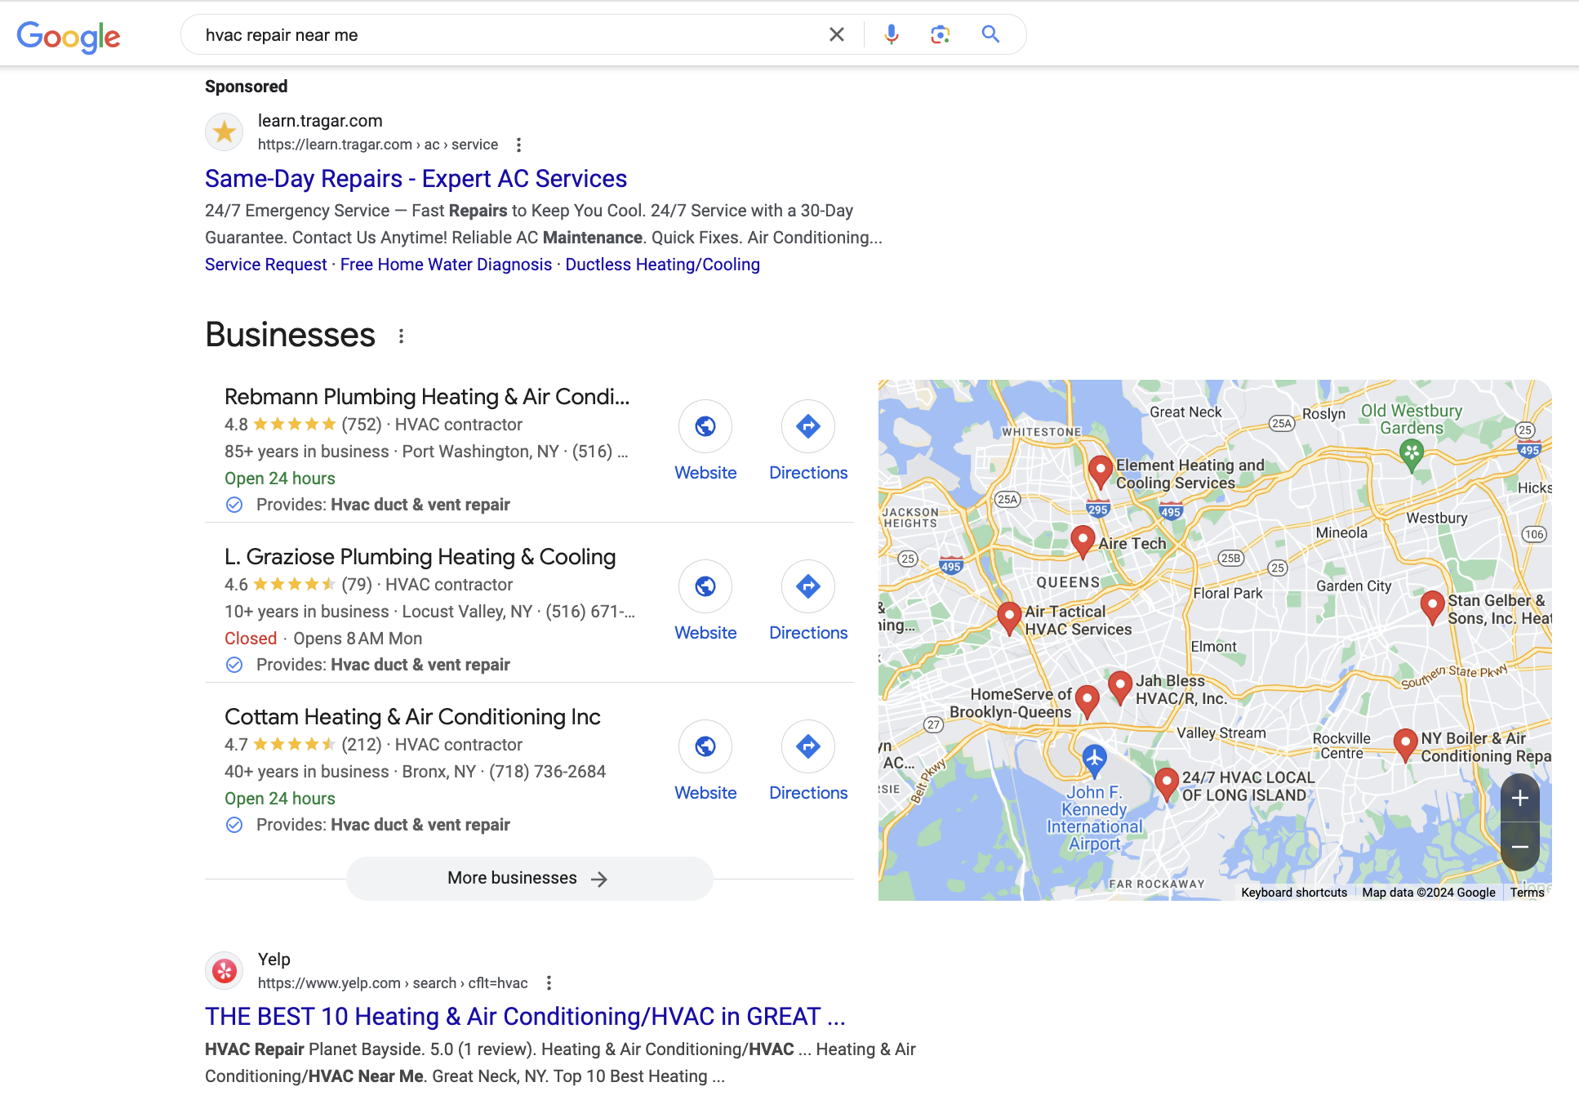Click the Google logo

(x=69, y=36)
